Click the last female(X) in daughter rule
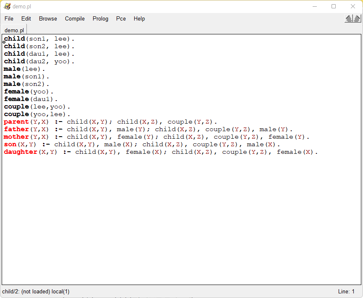Viewport: 363px width, 298px height. click(295, 152)
